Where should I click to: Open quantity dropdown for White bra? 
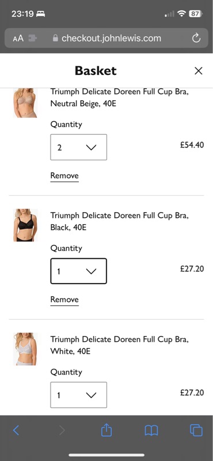(78, 395)
